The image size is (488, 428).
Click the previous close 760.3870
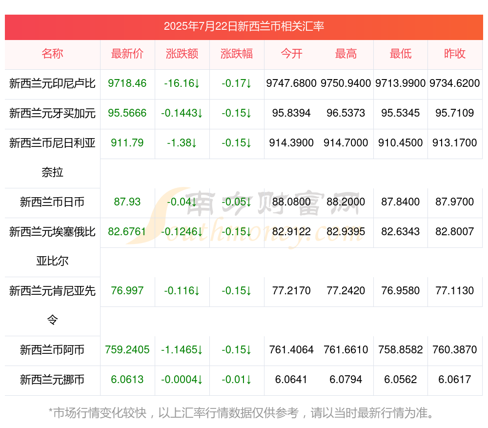(x=455, y=350)
